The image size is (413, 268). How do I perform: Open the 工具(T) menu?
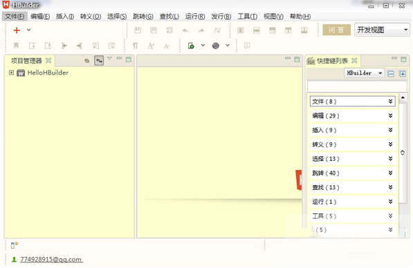click(x=248, y=17)
